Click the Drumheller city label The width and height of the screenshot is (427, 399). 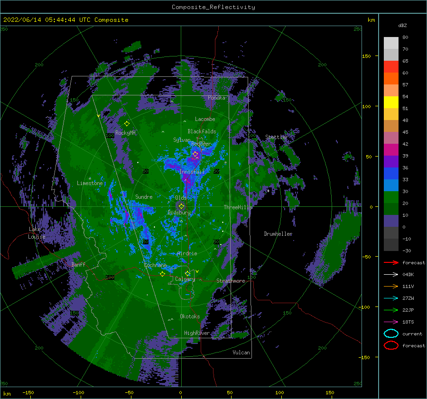click(x=278, y=234)
